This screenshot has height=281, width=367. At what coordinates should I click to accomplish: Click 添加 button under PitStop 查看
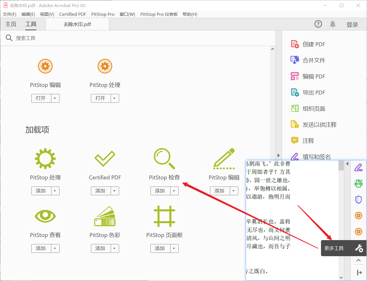click(x=41, y=249)
